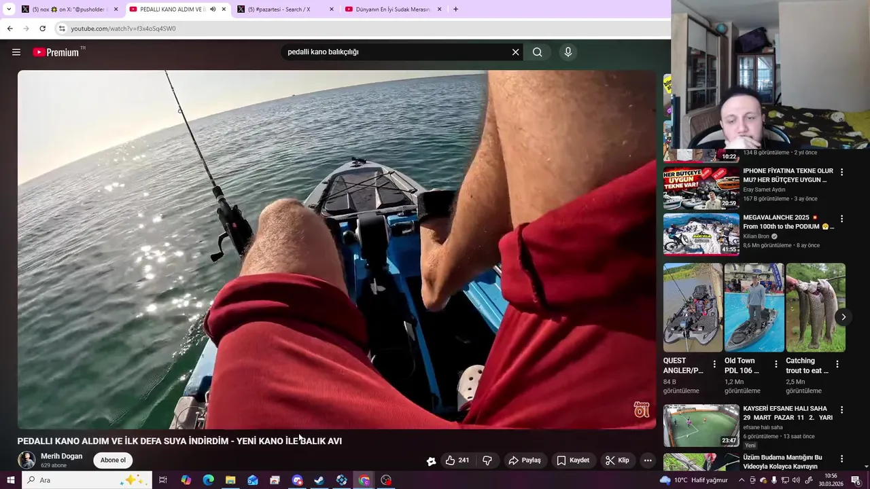Open Eray Samet Aydın channel link
870x489 pixels.
click(x=764, y=189)
